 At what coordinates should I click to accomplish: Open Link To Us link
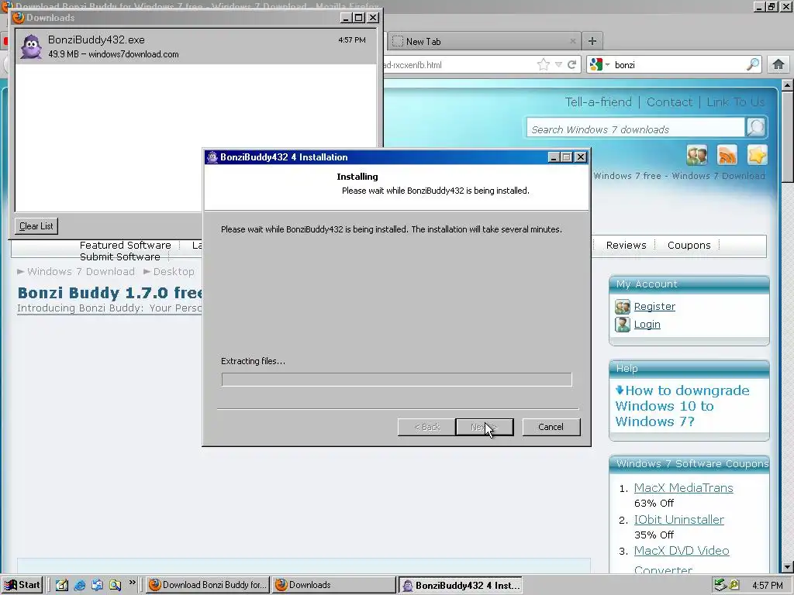coord(735,101)
